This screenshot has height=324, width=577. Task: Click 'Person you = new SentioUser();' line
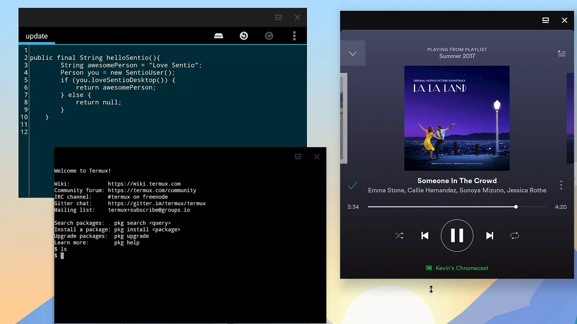tap(118, 72)
